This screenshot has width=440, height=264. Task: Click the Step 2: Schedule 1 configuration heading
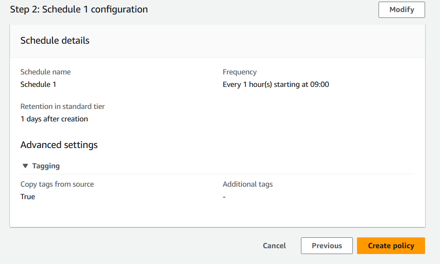[79, 10]
